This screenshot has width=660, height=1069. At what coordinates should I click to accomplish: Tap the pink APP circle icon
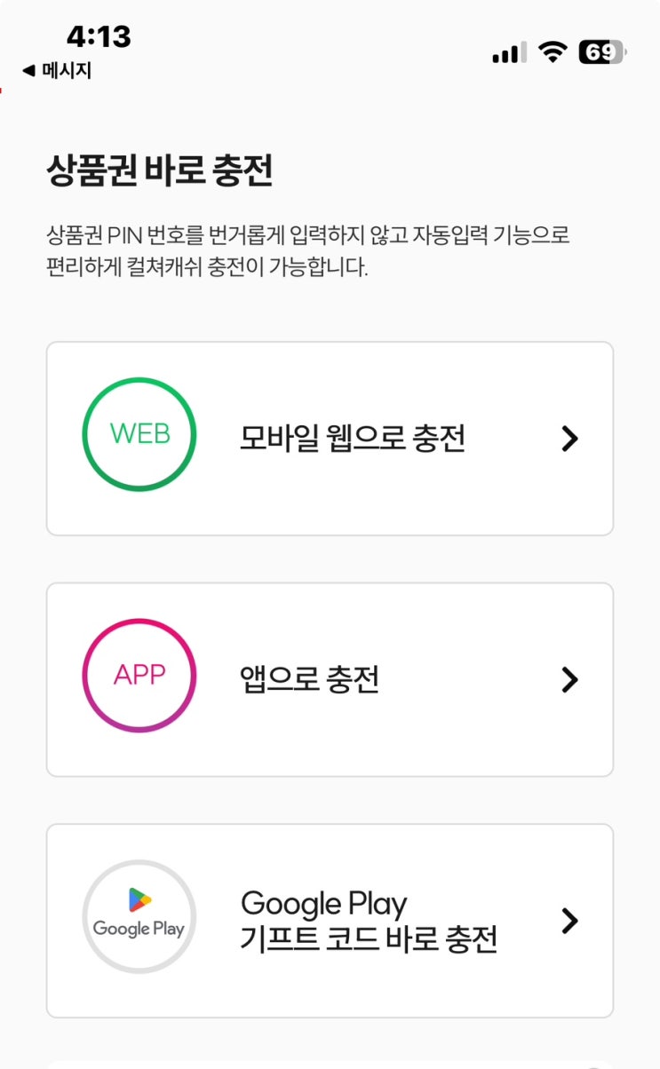coord(139,676)
